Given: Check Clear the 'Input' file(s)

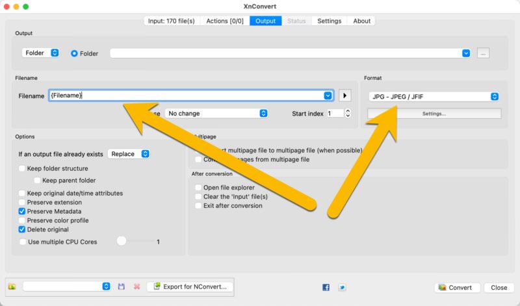Looking at the screenshot, I should (x=198, y=197).
